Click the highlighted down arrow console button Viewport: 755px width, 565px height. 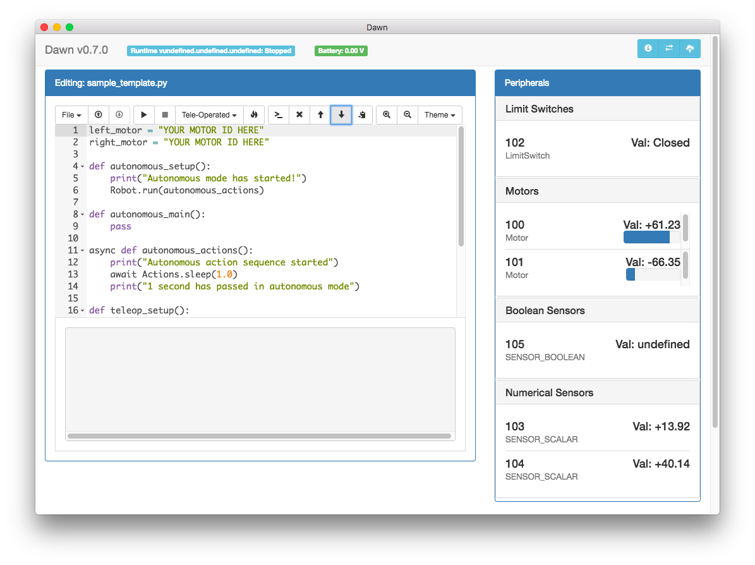click(x=341, y=115)
